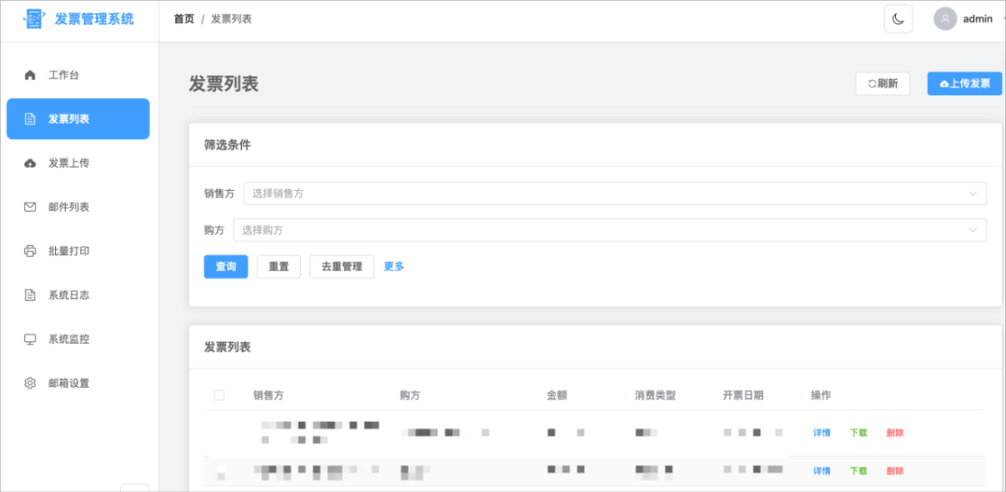Viewport: 1006px width, 492px height.
Task: Click the document icon beside 发票列表
Action: click(30, 118)
